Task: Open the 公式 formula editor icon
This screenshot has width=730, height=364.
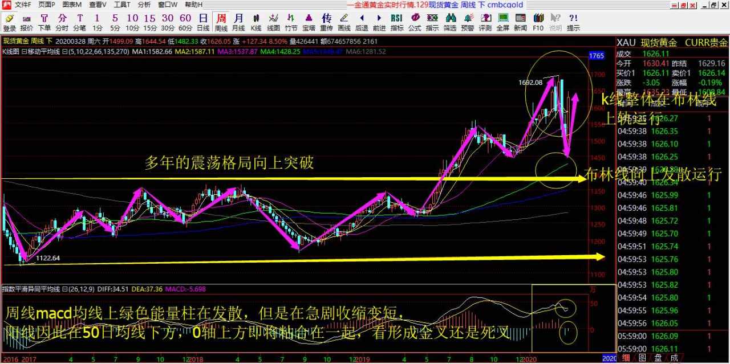Action: (x=415, y=22)
